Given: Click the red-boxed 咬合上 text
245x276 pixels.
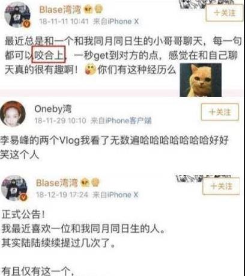Looking at the screenshot, I should (x=49, y=54).
